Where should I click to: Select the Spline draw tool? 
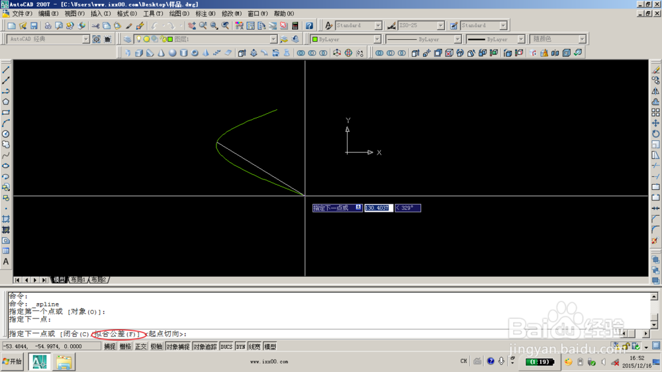pos(6,155)
